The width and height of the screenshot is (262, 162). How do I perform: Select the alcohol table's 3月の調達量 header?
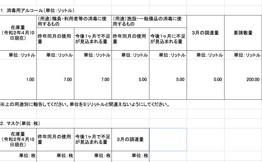point(205,33)
